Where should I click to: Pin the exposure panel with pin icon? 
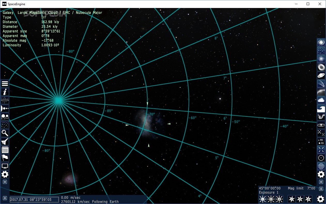tap(321, 189)
